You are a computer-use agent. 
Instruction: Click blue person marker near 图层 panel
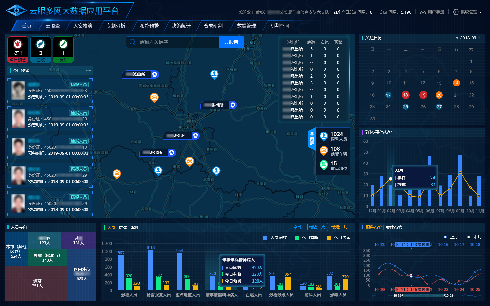216,171
